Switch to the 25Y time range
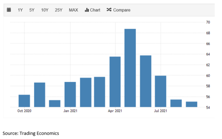Screen dimensions: 222x139 point(59,10)
